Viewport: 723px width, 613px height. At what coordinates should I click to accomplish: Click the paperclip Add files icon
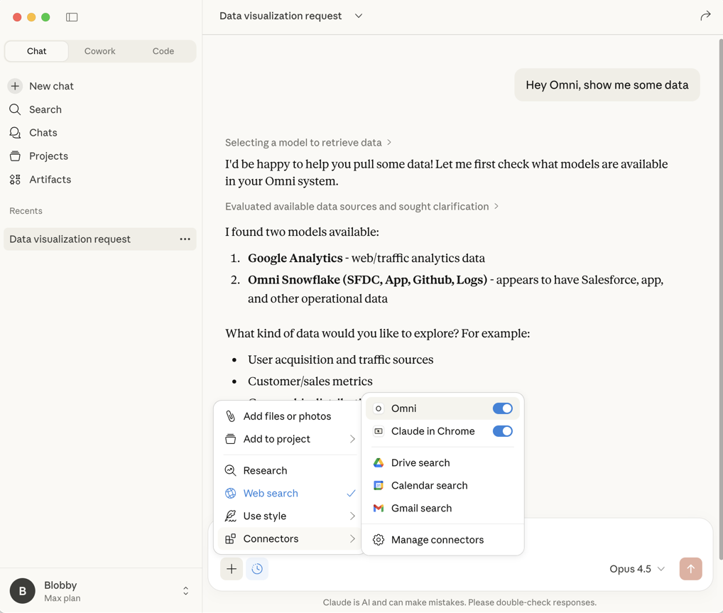230,416
